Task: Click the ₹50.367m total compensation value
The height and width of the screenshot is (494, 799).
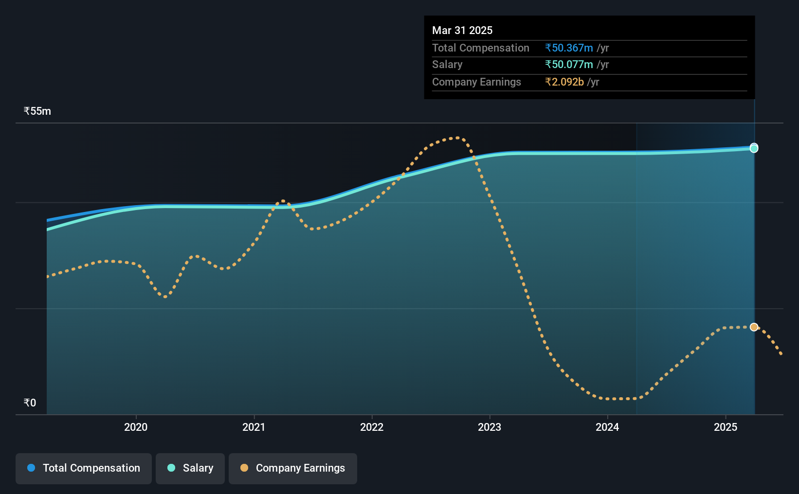Action: (569, 48)
